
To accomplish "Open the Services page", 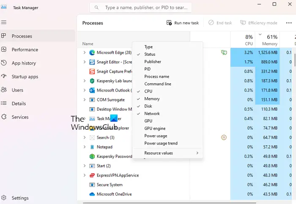I will click(38, 117).
